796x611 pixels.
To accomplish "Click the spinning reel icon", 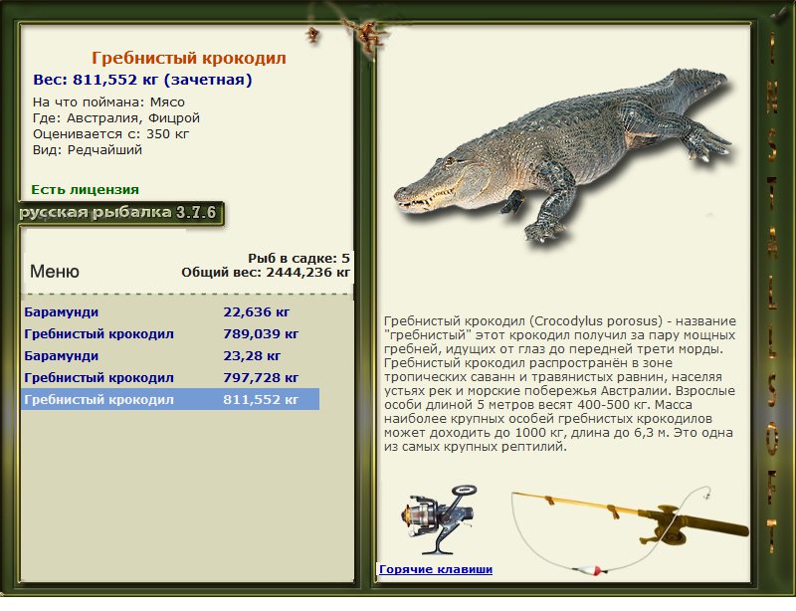I will click(x=437, y=518).
